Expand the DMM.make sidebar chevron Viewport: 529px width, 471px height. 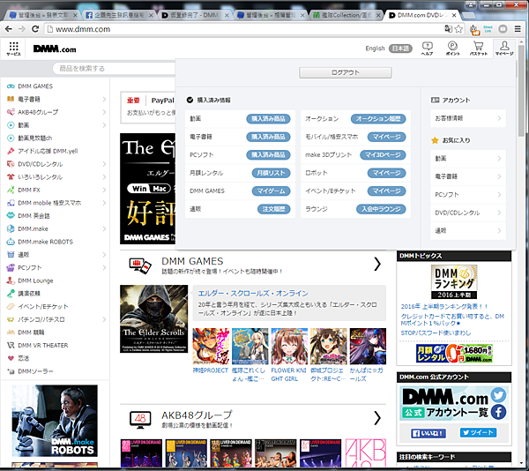pos(104,228)
